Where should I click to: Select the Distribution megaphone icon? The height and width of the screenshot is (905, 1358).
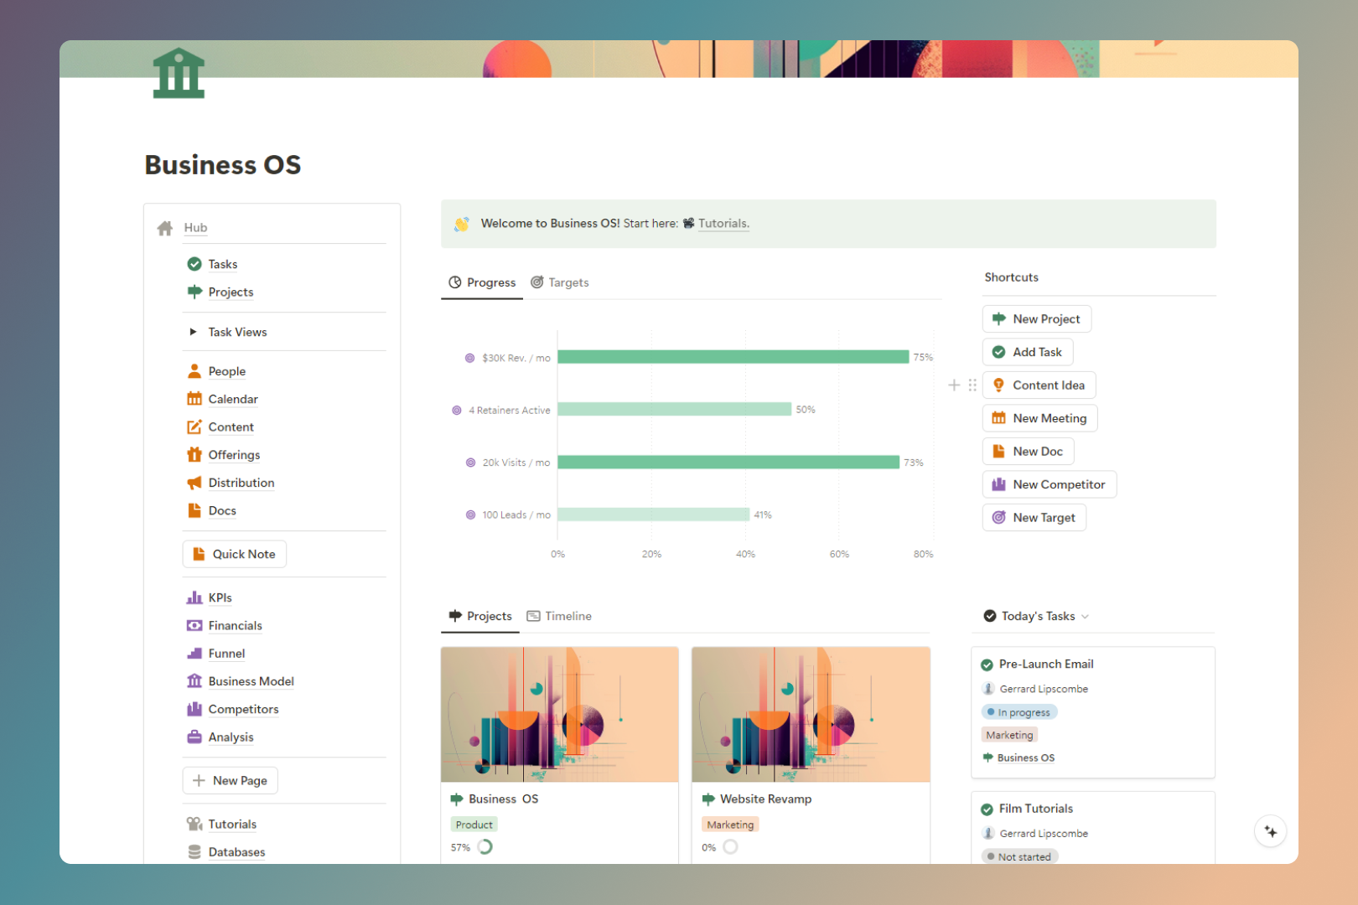click(x=194, y=483)
